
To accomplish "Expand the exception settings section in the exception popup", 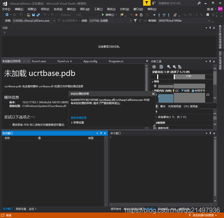I will [x=78, y=123].
